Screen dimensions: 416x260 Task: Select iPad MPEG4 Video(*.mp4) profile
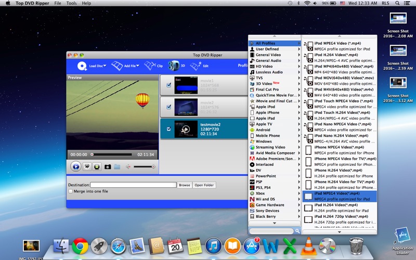point(340,197)
